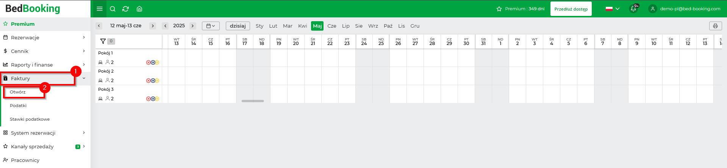
Task: Open the date picker calendar dropdown
Action: coord(211,26)
